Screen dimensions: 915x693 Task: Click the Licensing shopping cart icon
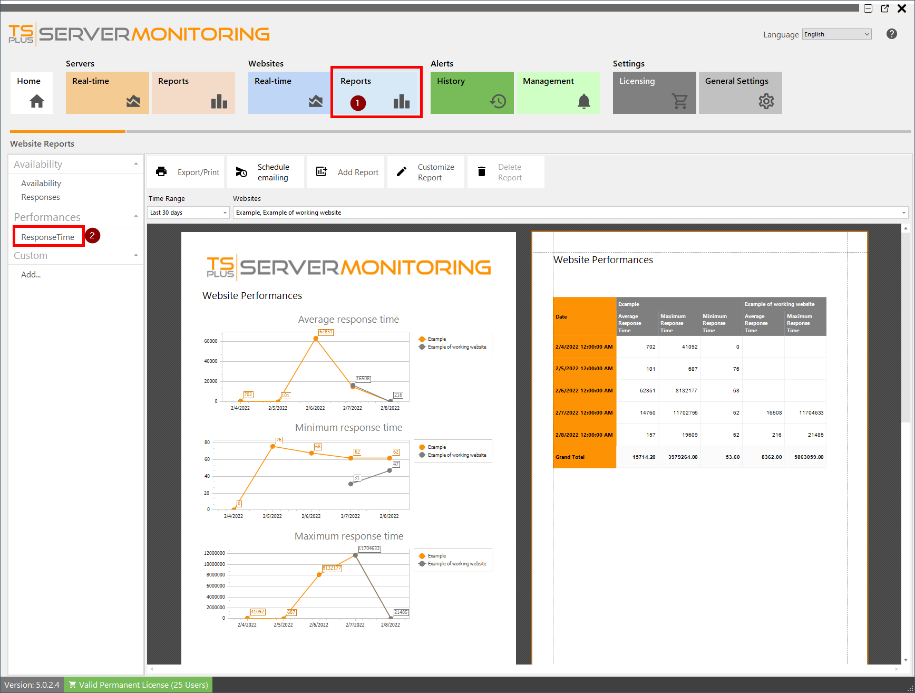pos(680,101)
